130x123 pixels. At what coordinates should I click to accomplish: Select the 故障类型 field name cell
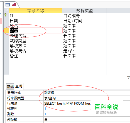pos(36,41)
